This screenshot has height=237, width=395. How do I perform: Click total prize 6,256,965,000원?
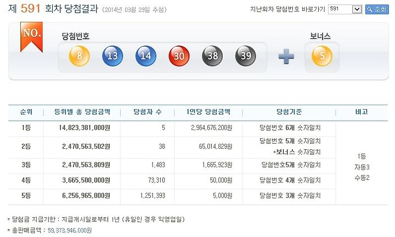pos(86,196)
